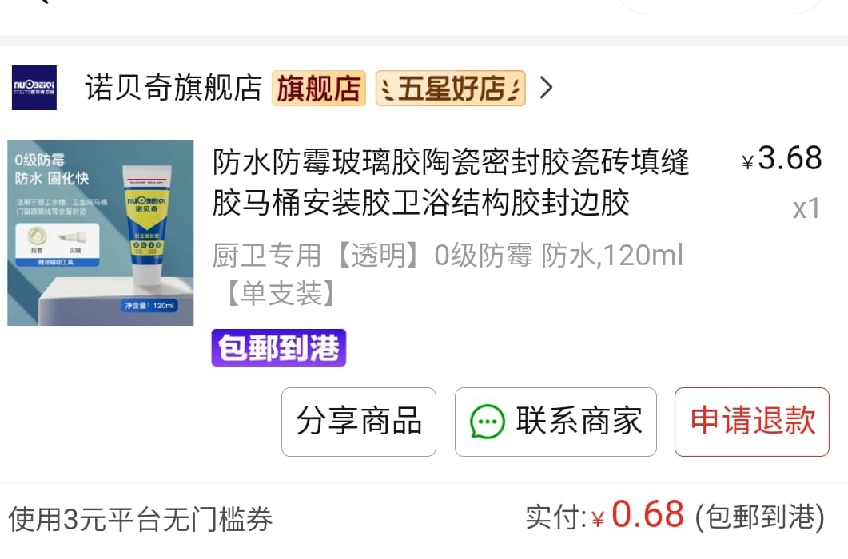
Task: Go back using top-left arrow
Action: pyautogui.click(x=41, y=2)
